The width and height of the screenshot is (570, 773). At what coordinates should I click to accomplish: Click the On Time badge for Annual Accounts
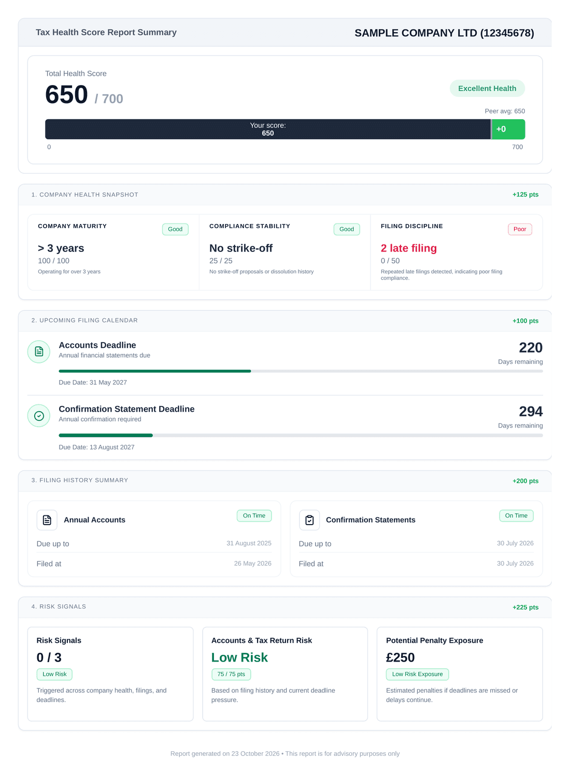coord(254,516)
